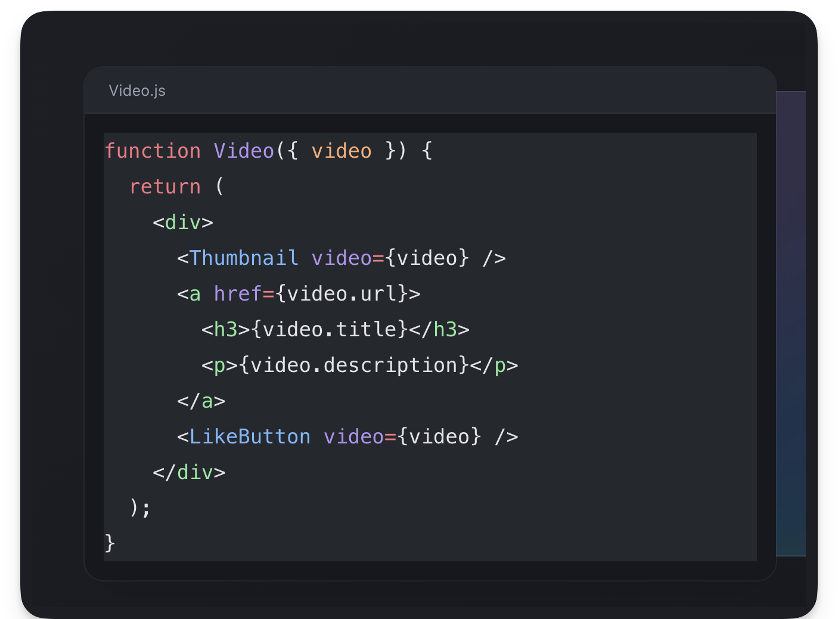
Task: Click the return statement keyword
Action: point(165,186)
